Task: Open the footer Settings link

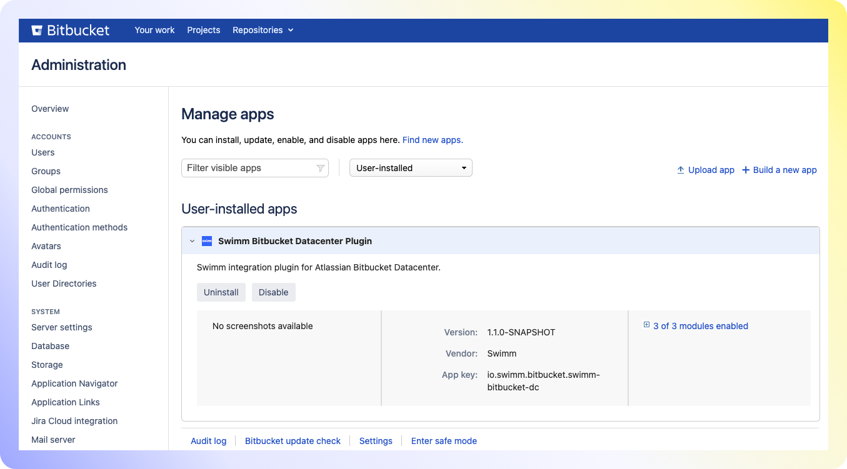Action: click(376, 441)
